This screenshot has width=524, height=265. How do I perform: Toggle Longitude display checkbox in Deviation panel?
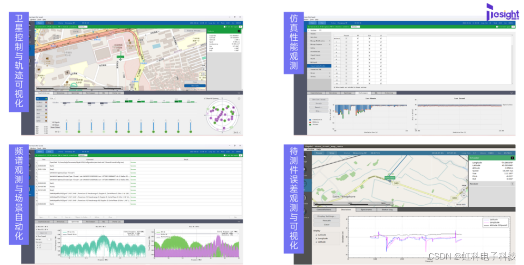[x=316, y=238]
